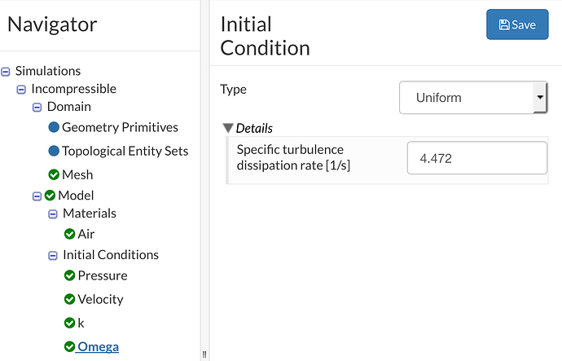Click the blue dot beside Topological Entity Sets
The image size is (562, 361).
[x=54, y=151]
